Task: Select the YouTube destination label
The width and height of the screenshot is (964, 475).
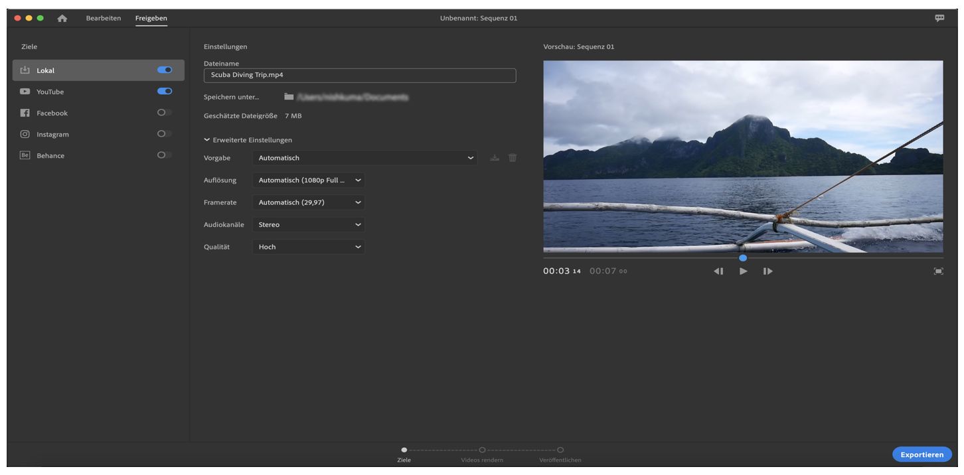Action: (x=50, y=92)
